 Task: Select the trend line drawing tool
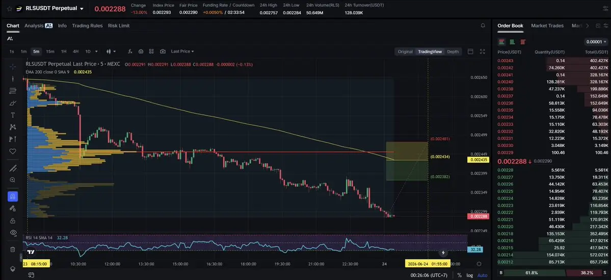[13, 79]
